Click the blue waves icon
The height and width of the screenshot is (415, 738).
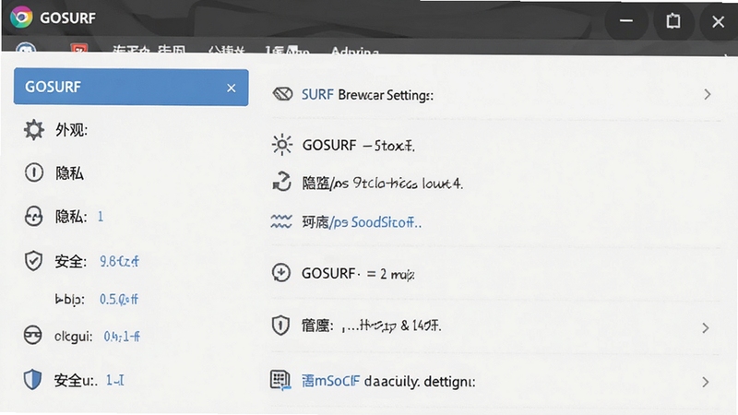pyautogui.click(x=281, y=221)
